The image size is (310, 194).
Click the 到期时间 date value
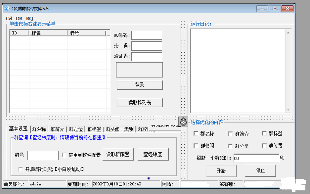tap(126, 184)
